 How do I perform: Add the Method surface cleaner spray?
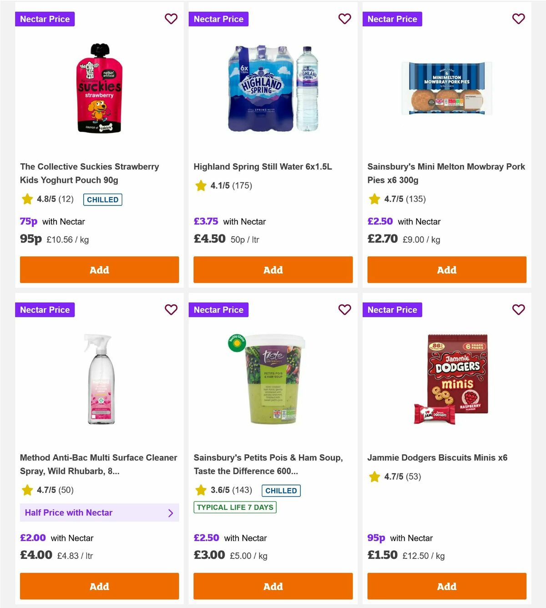point(99,586)
